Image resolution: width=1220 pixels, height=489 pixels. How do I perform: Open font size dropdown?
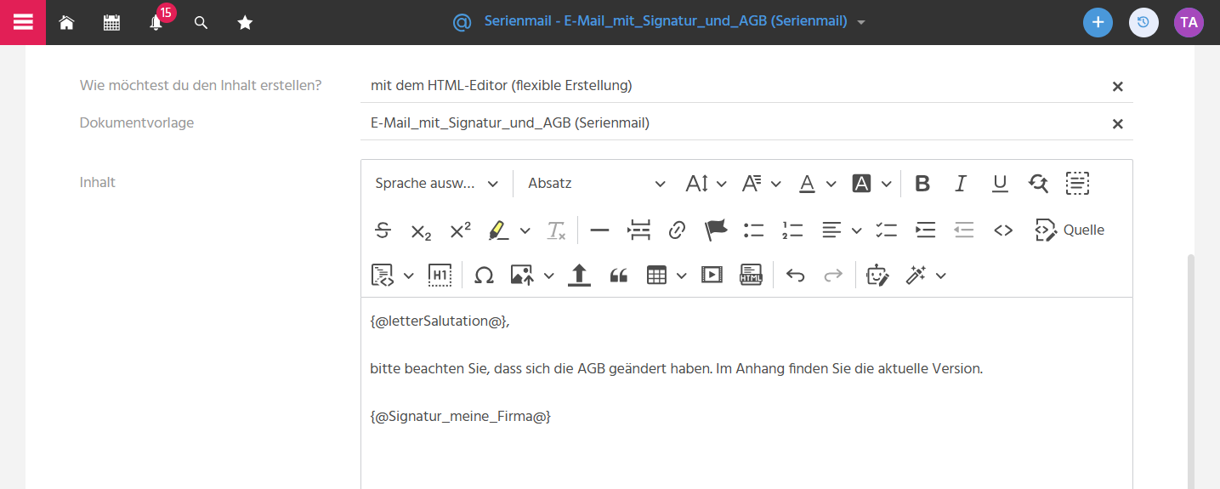[706, 183]
